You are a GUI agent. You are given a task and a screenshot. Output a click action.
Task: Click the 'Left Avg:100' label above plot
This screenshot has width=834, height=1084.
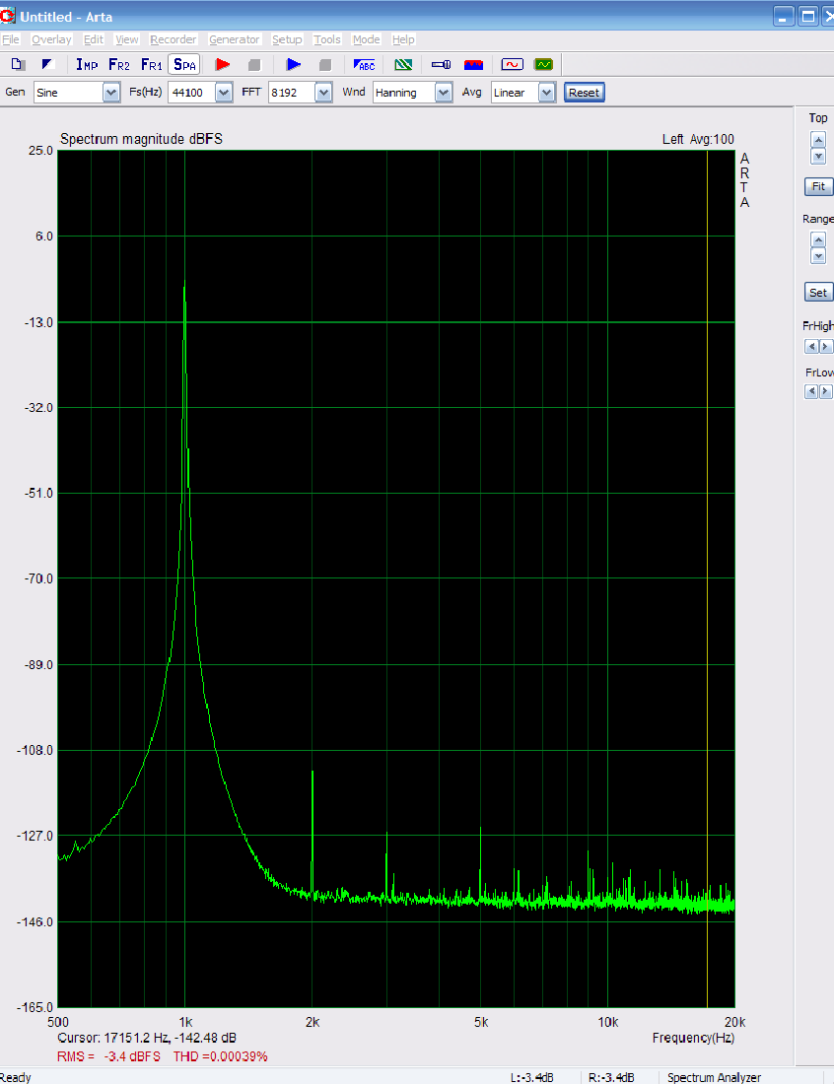coord(698,139)
